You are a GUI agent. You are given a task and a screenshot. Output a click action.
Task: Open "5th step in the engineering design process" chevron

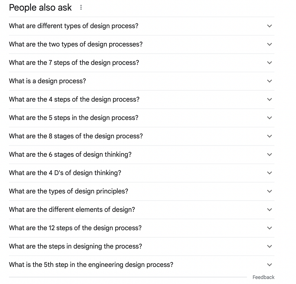click(x=269, y=265)
